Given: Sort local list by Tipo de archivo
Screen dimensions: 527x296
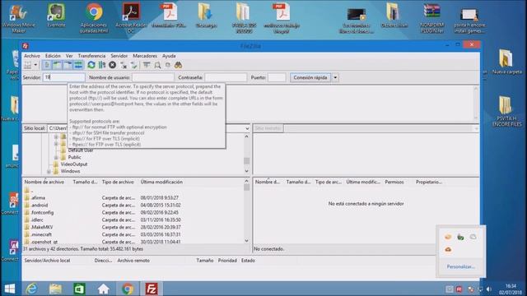Looking at the screenshot, I should pyautogui.click(x=118, y=182).
